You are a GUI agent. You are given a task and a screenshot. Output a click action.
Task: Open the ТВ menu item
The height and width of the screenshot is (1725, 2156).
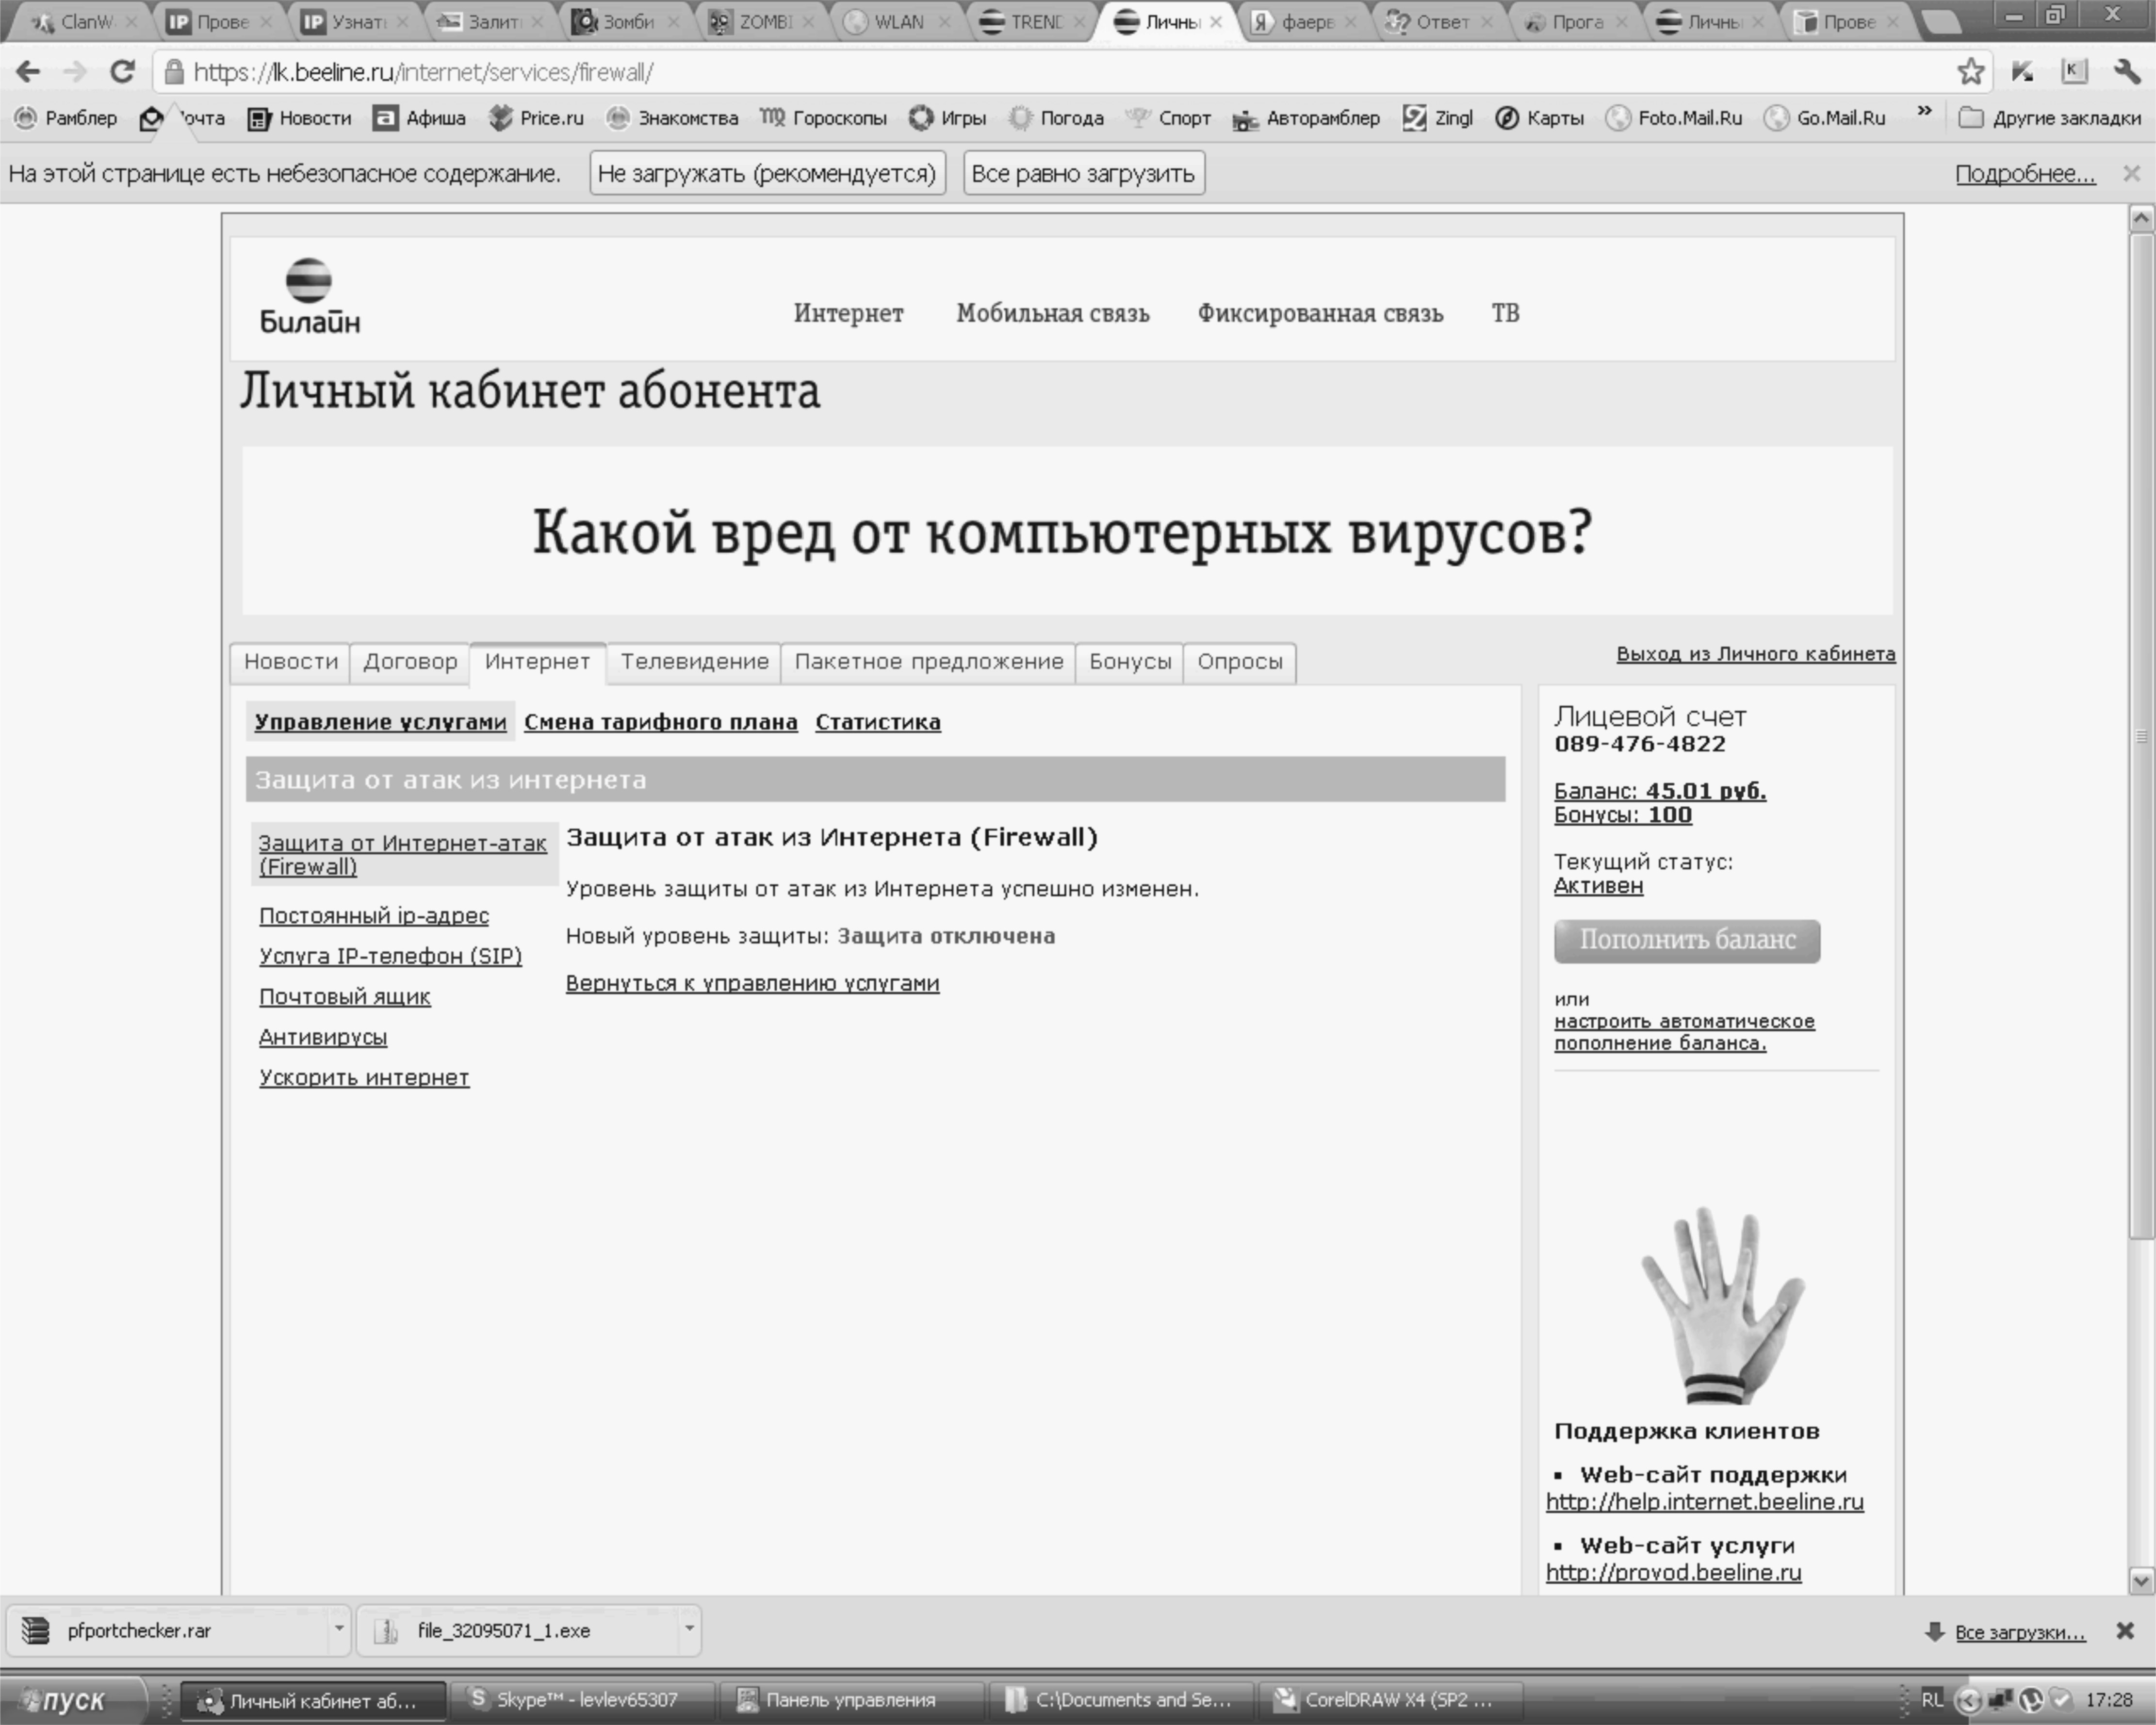(x=1505, y=313)
